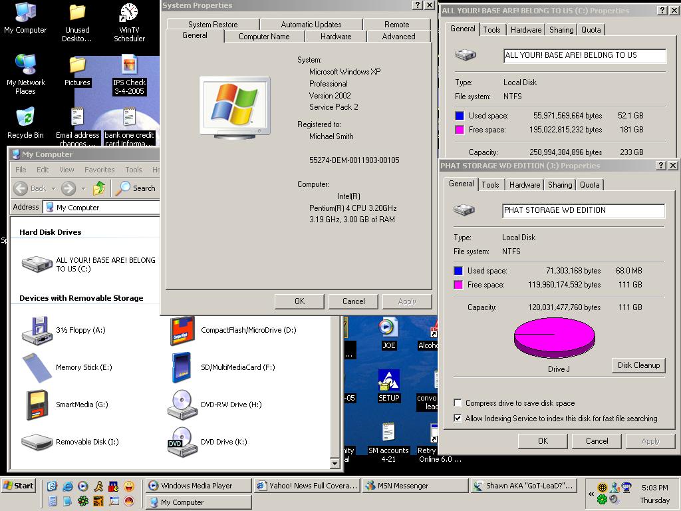Click the J: drive volume label field

(583, 210)
